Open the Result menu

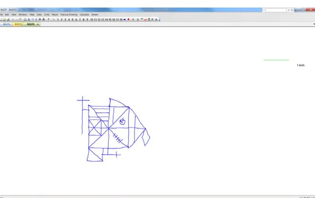coord(54,15)
